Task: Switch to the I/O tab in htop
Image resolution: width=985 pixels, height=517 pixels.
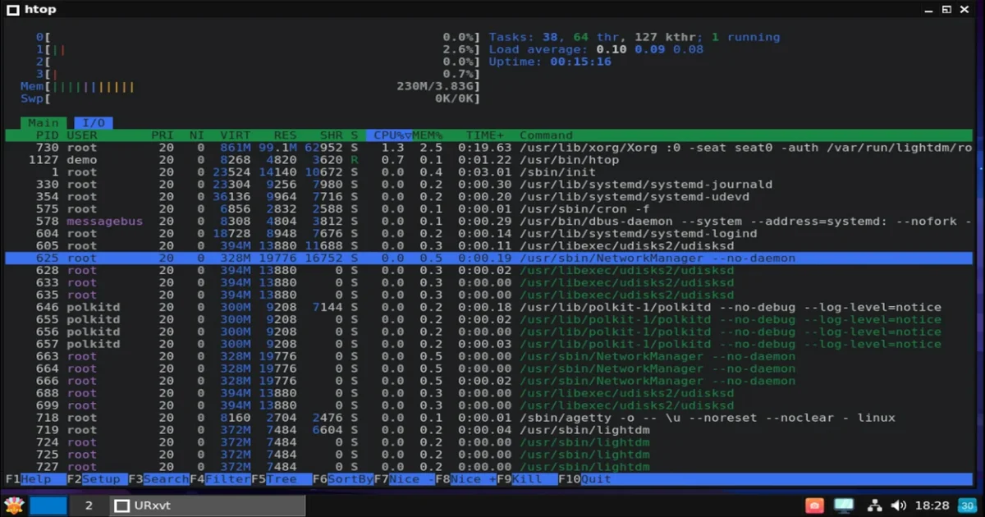Action: 94,123
